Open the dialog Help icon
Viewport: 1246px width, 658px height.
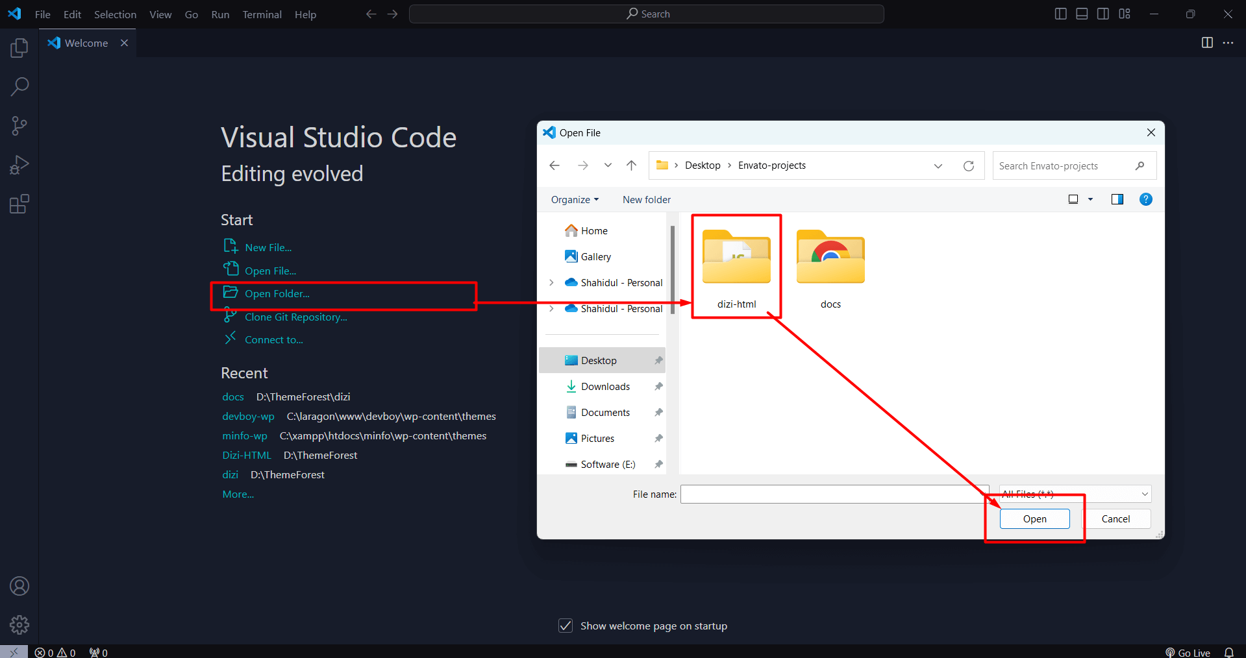point(1146,199)
